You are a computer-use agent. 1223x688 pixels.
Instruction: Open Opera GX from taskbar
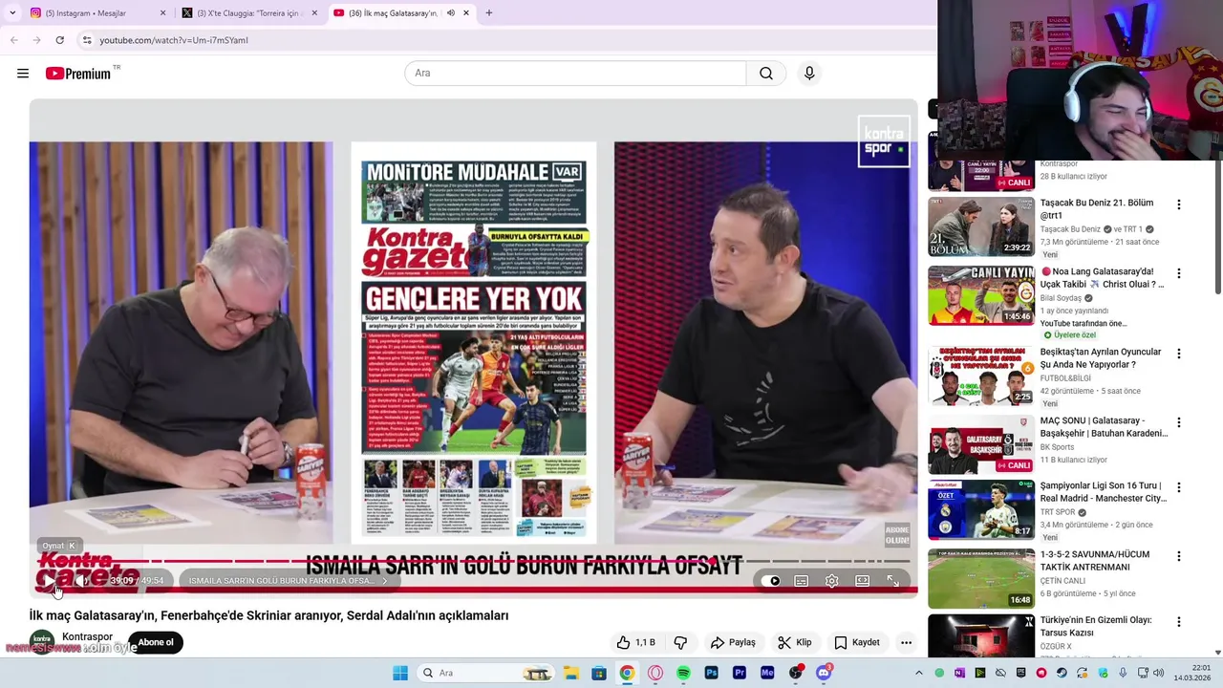[655, 673]
